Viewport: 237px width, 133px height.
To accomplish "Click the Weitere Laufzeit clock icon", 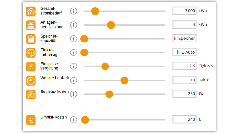I will coord(31,80).
